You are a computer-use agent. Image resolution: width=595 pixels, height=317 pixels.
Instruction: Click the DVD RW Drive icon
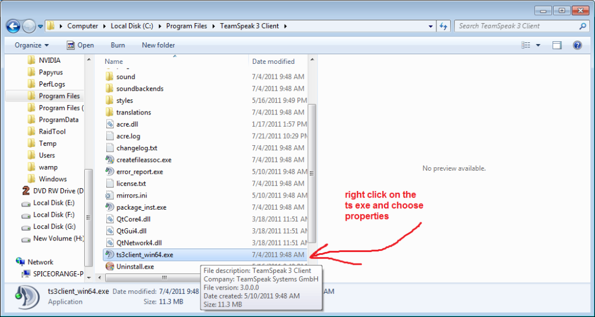[x=26, y=191]
